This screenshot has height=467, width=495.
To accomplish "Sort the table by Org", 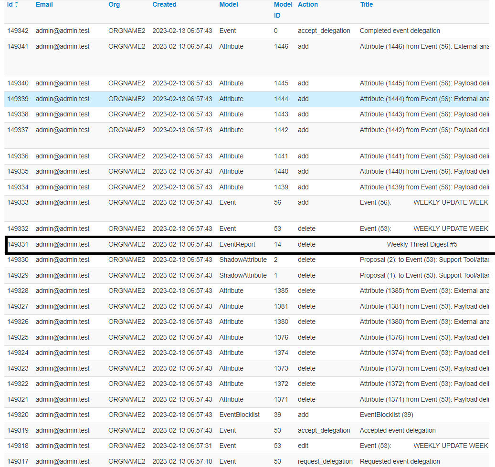I will point(114,4).
